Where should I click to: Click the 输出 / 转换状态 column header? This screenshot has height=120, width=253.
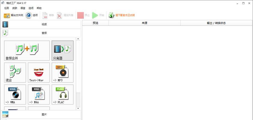pos(216,23)
